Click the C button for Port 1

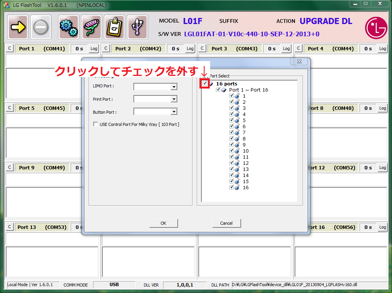[10, 48]
